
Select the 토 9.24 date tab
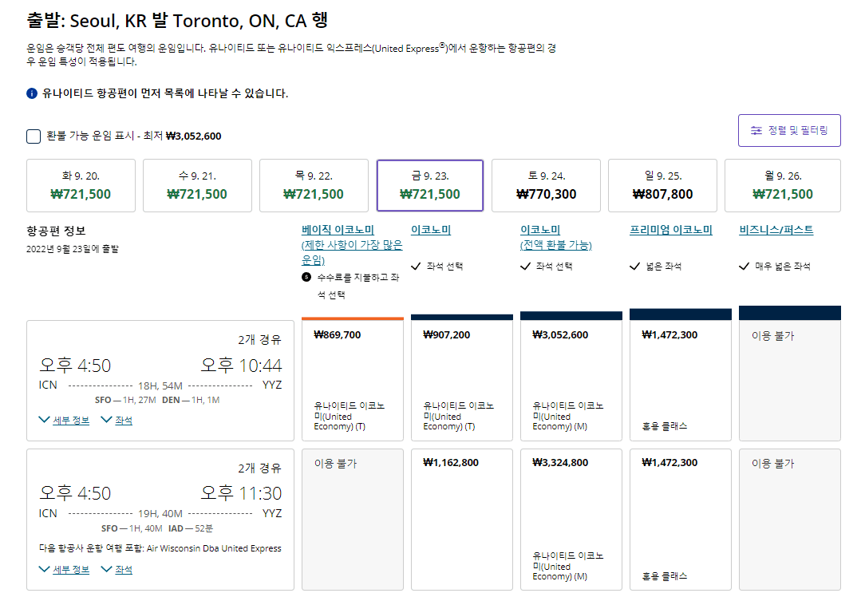(547, 185)
